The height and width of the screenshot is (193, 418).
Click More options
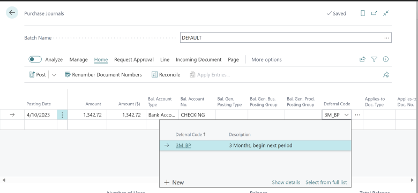[x=266, y=59]
